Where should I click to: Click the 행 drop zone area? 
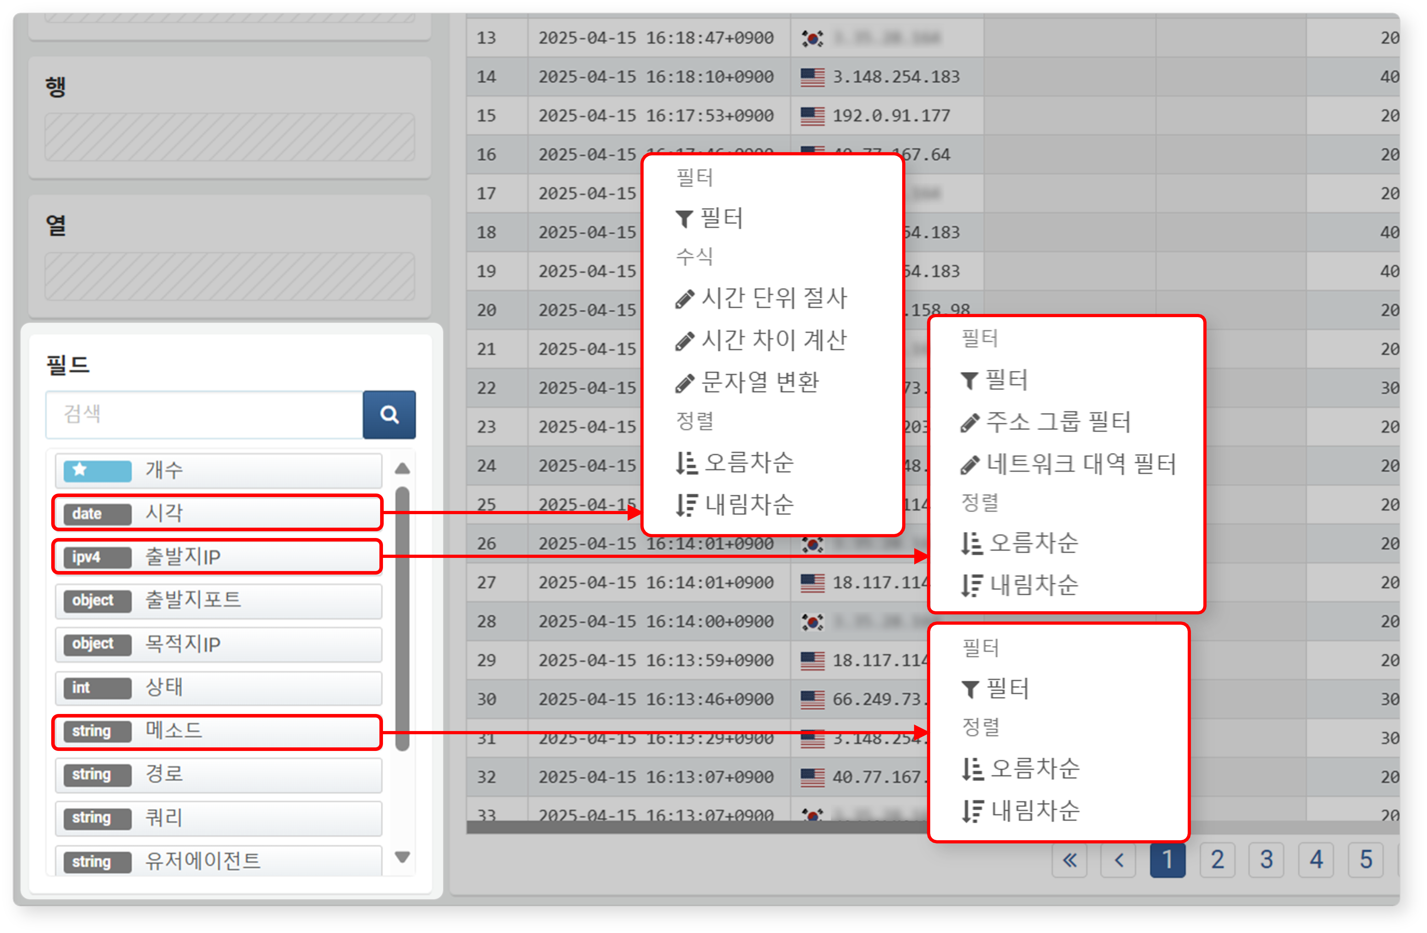(230, 137)
